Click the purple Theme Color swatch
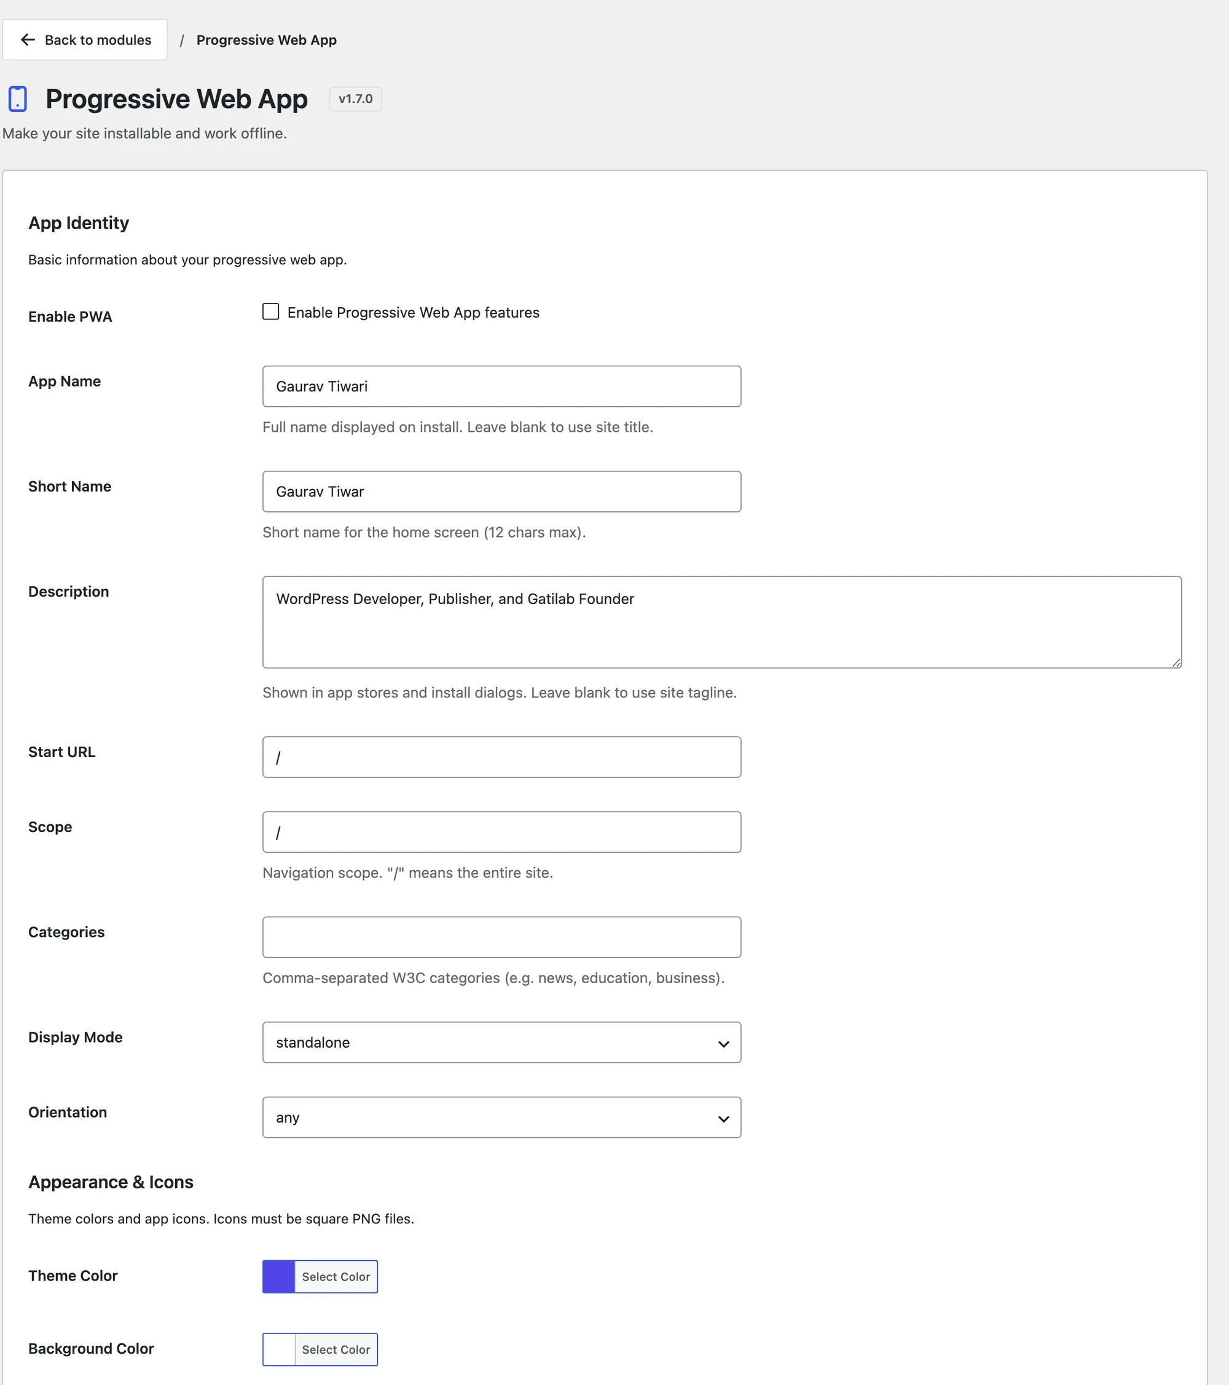 [279, 1277]
